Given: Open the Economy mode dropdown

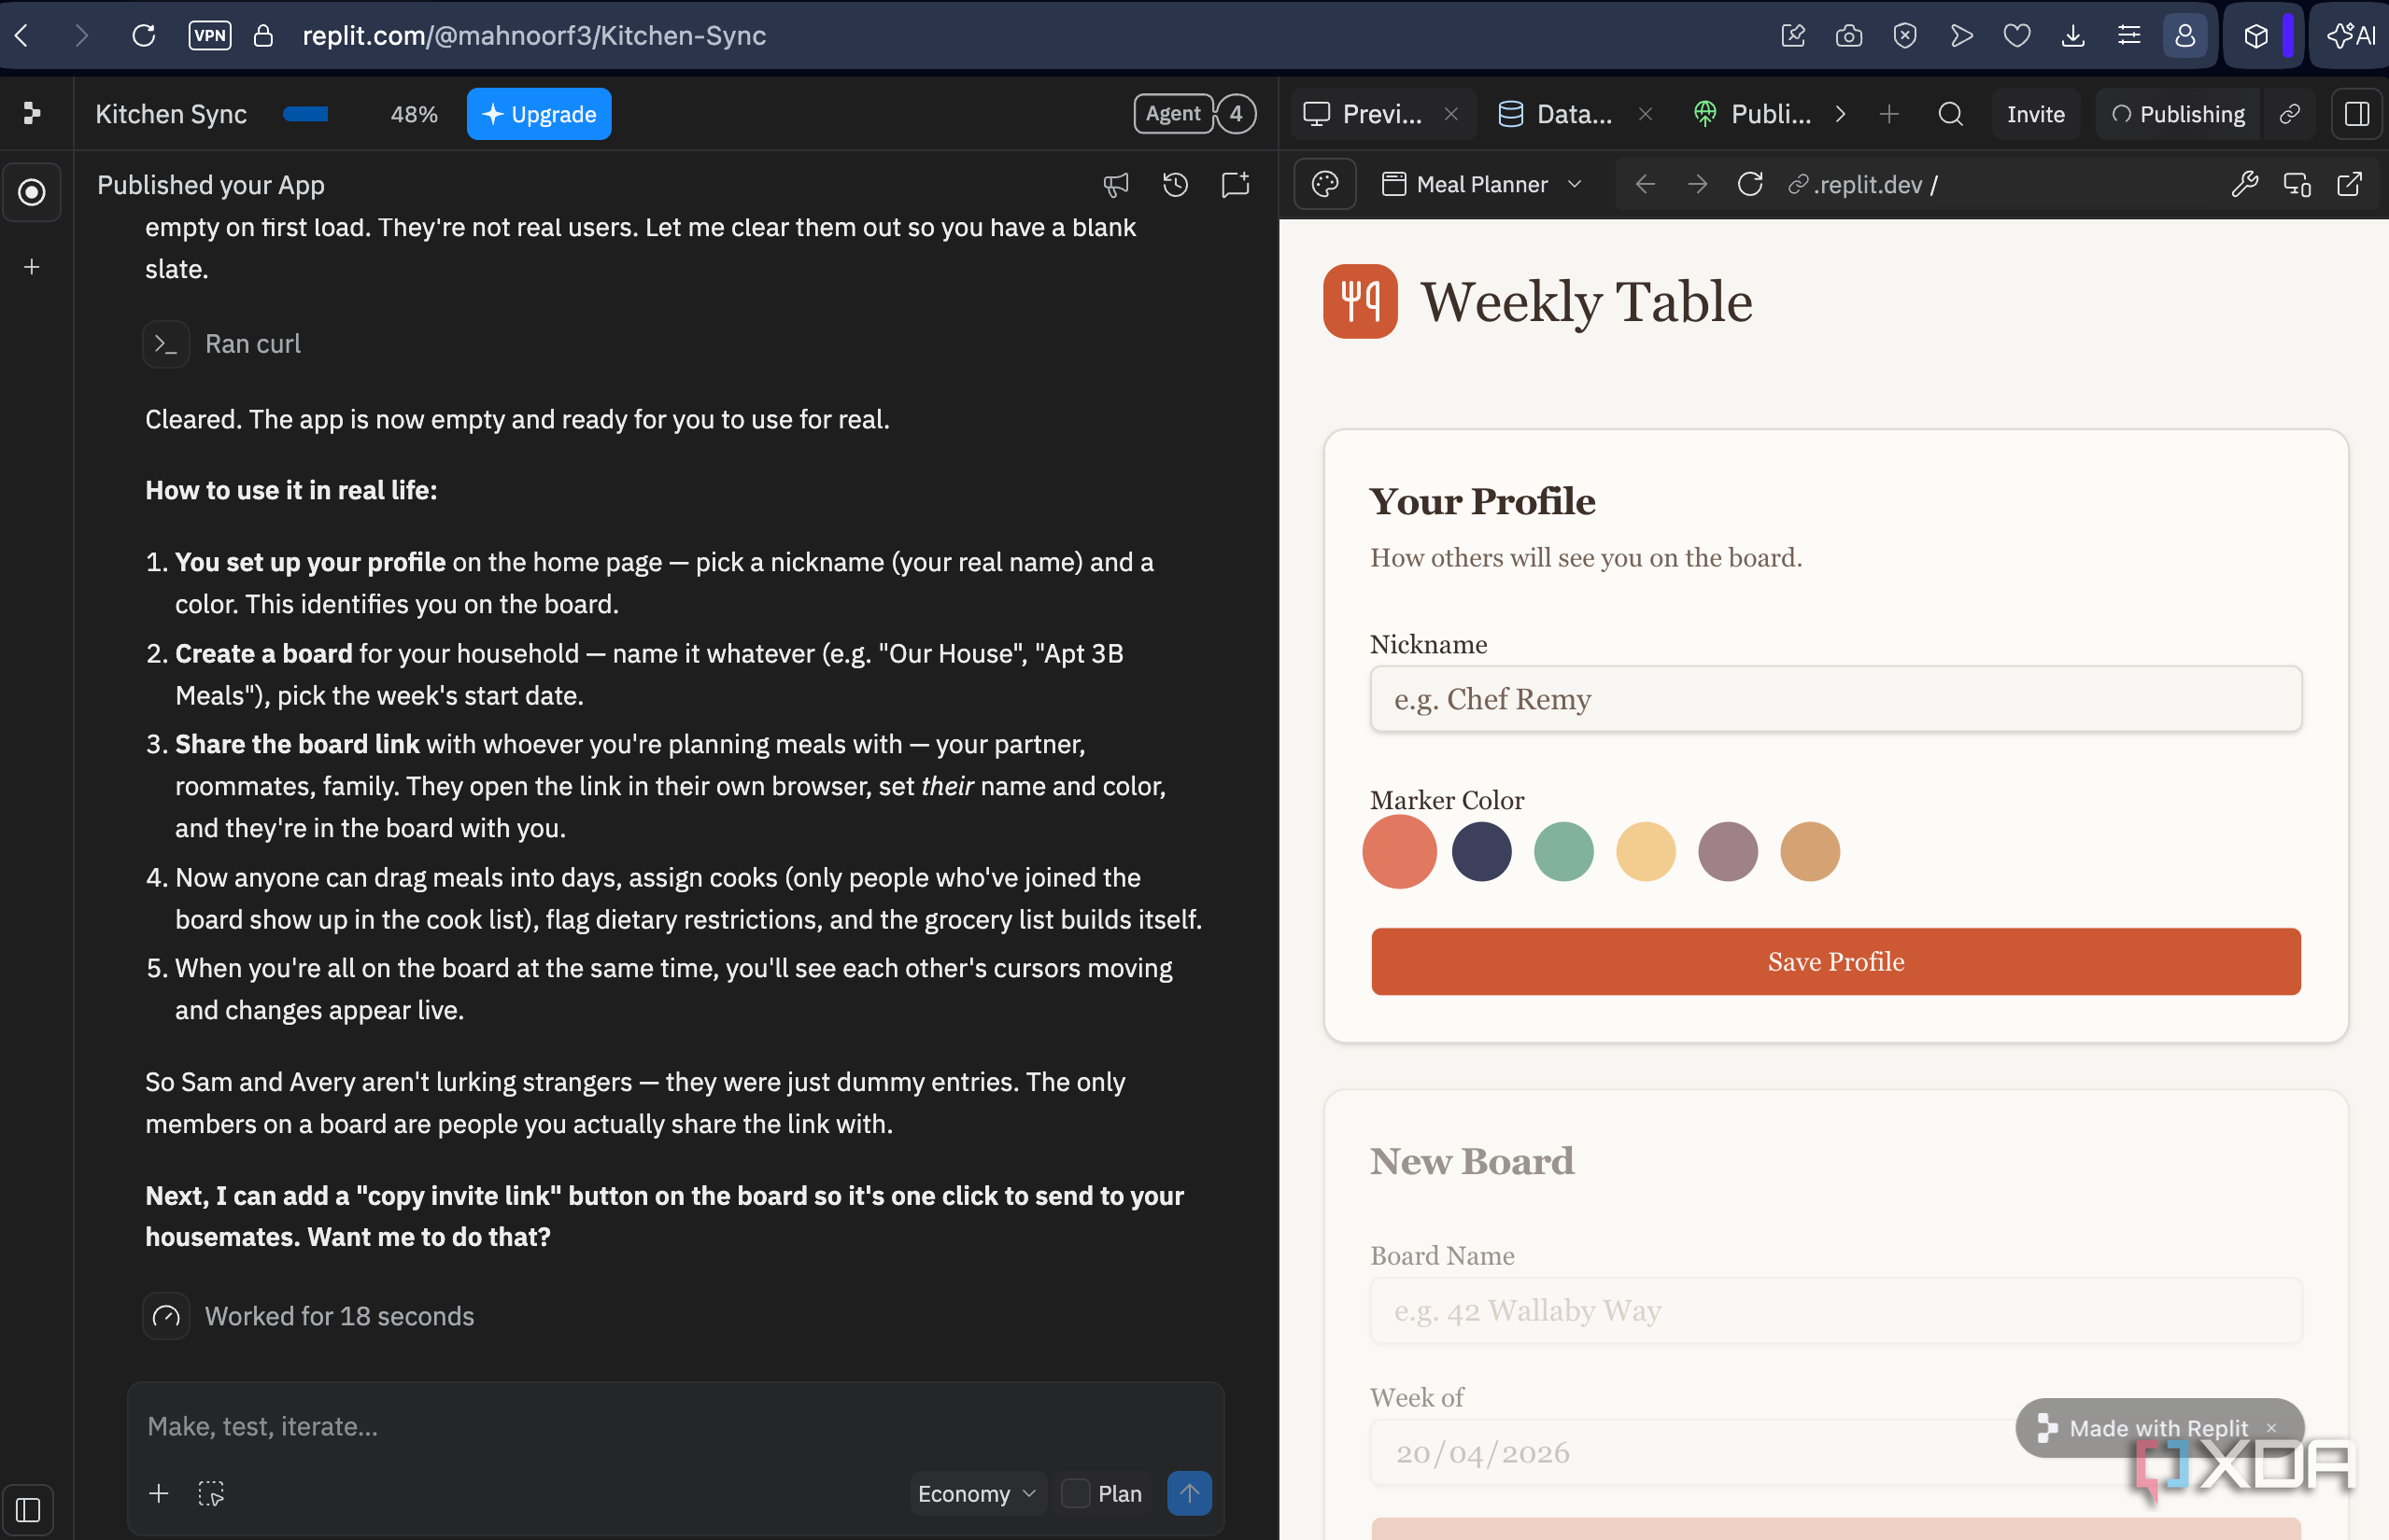Looking at the screenshot, I should [976, 1493].
